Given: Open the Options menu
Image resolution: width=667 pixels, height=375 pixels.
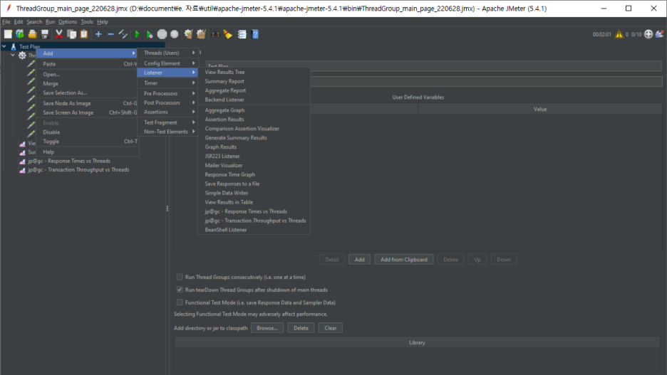Looking at the screenshot, I should (68, 21).
